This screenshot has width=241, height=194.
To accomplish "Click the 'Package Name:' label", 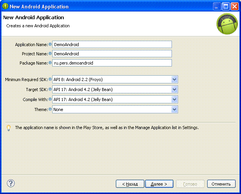I will [x=34, y=63].
